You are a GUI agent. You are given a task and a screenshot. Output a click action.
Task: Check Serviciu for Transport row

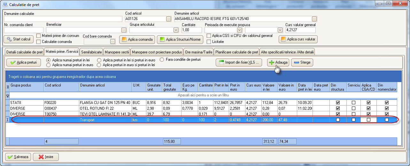pyautogui.click(x=353, y=120)
